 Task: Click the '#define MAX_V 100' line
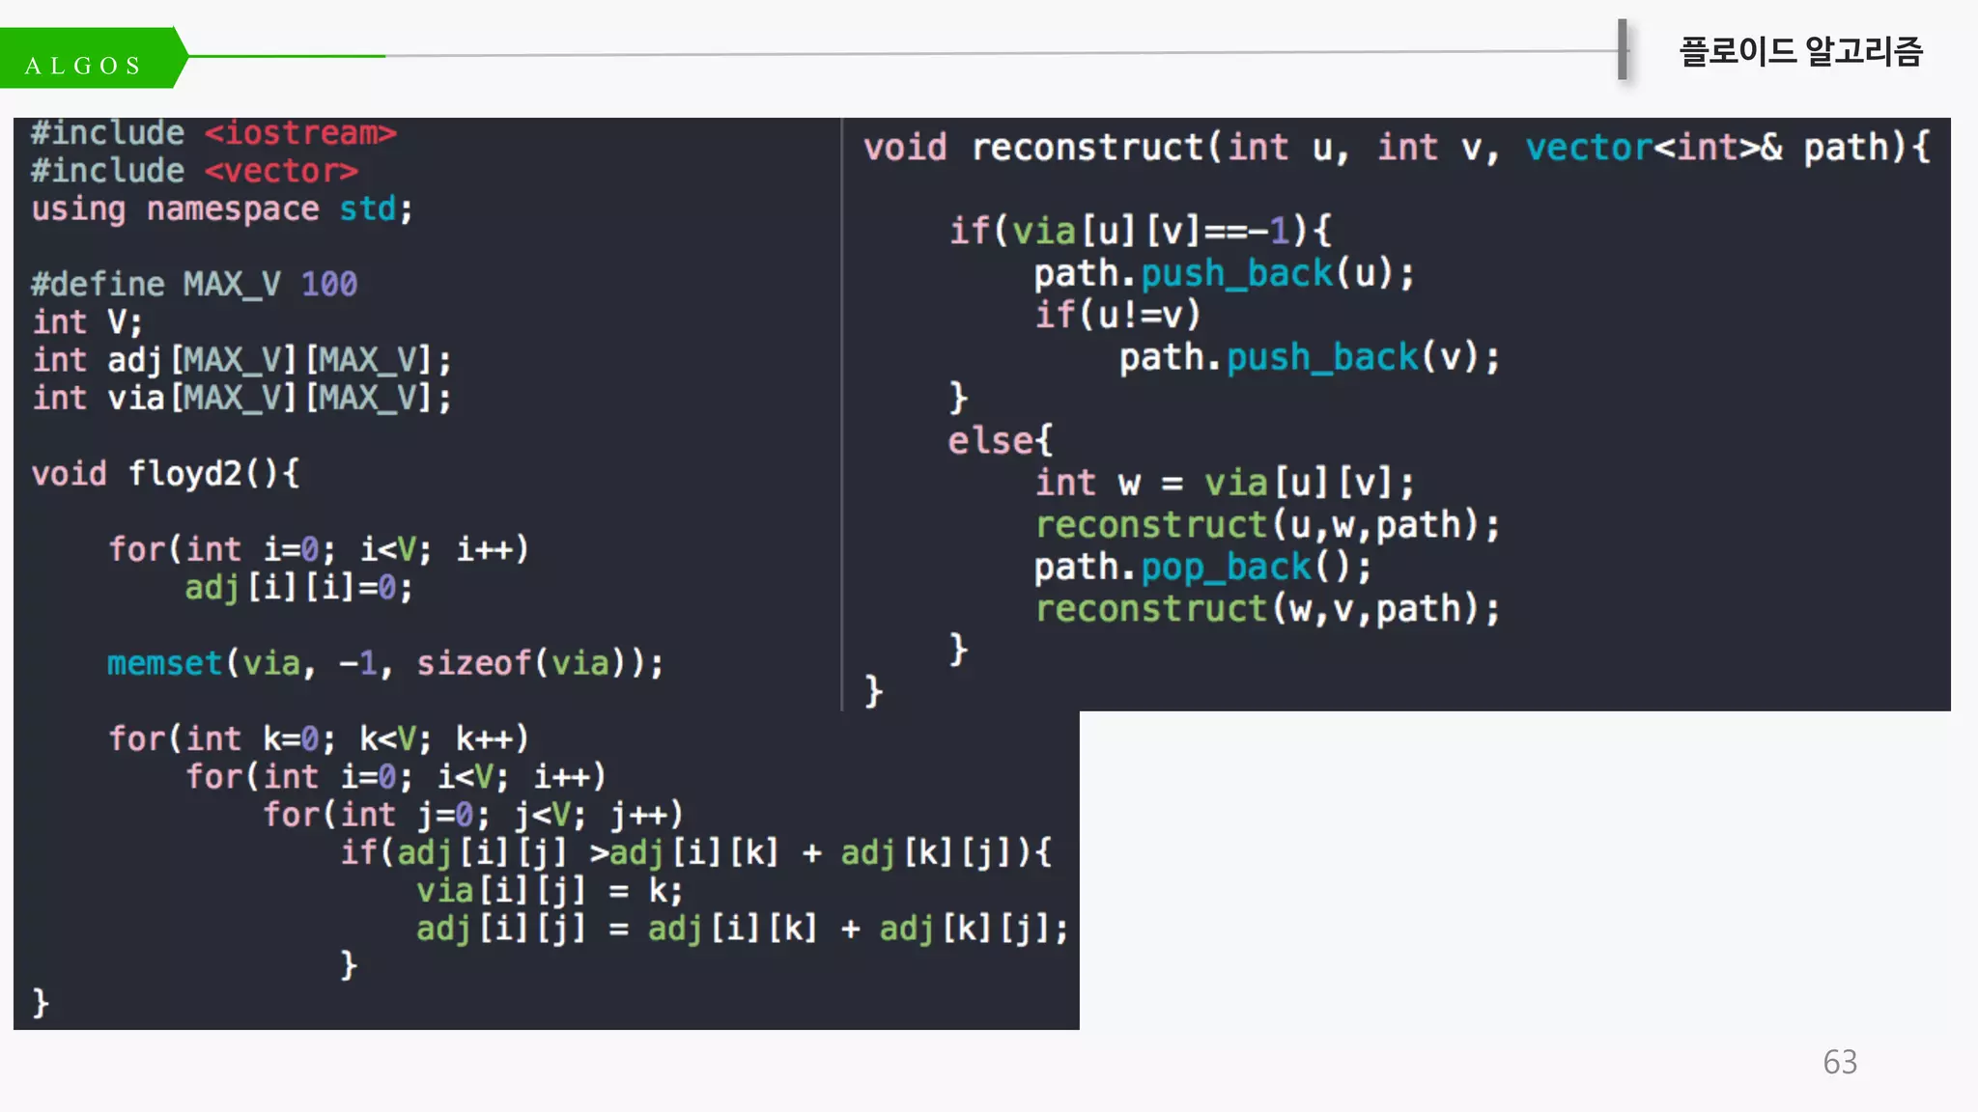click(194, 284)
